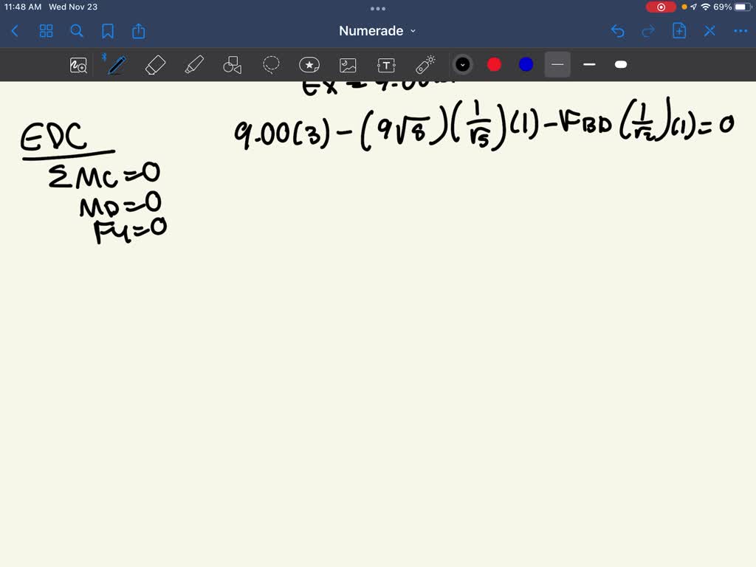Open search in the notebook
The image size is (756, 567).
click(x=77, y=31)
